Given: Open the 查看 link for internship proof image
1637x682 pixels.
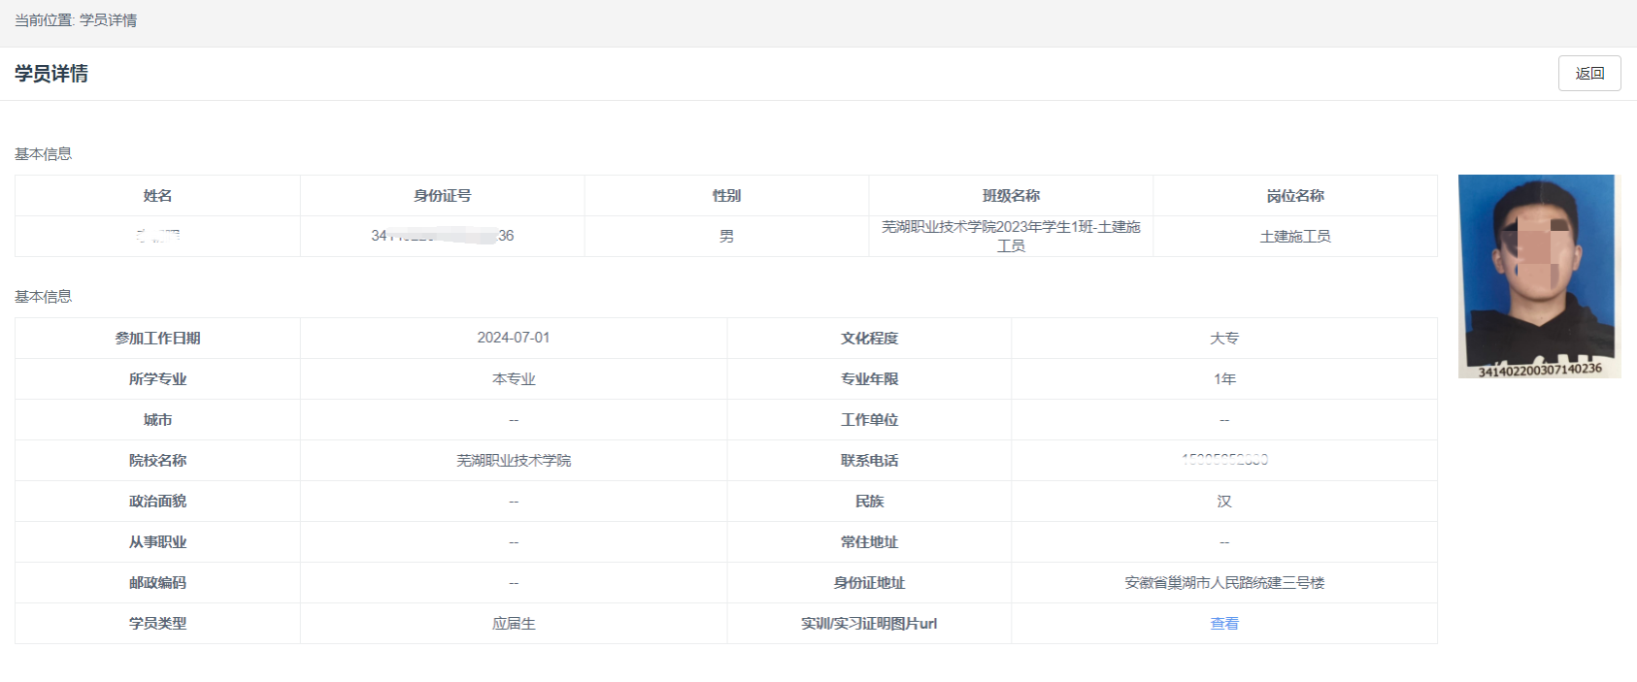Looking at the screenshot, I should (1223, 624).
